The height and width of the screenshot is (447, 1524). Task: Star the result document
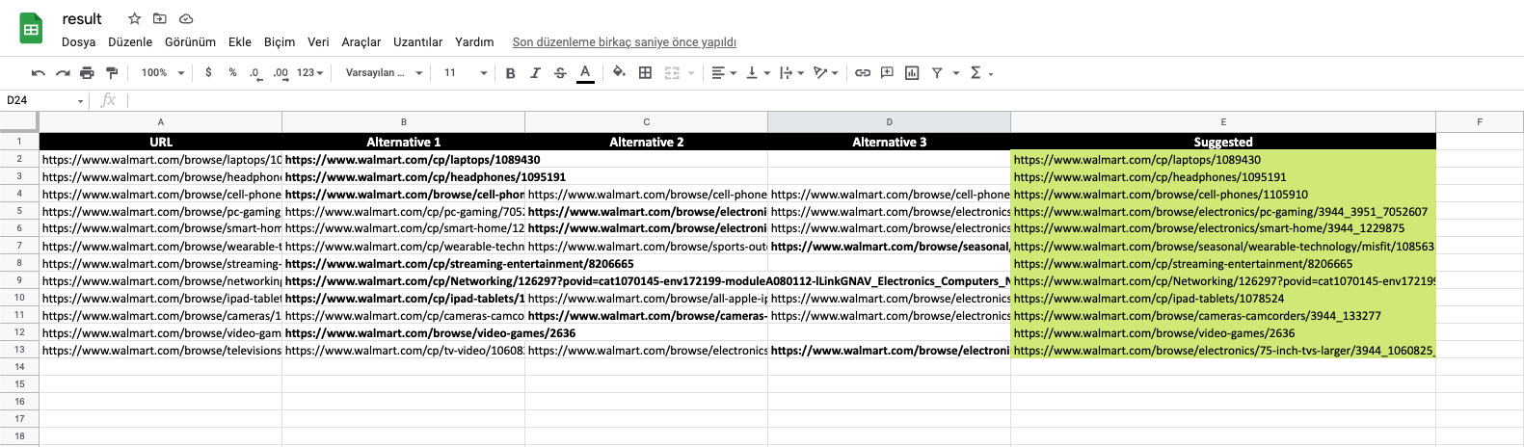point(135,19)
